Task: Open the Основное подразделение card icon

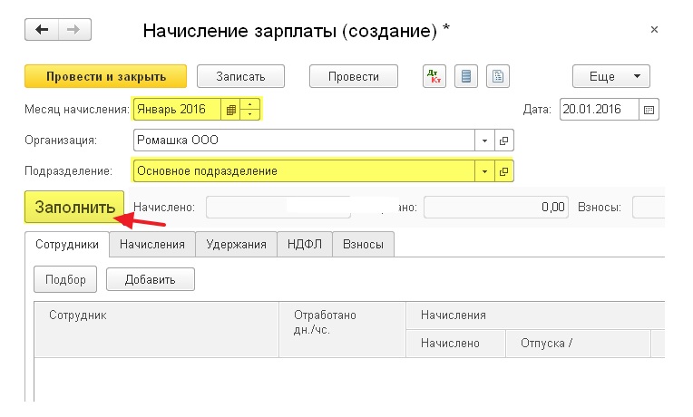Action: tap(503, 171)
